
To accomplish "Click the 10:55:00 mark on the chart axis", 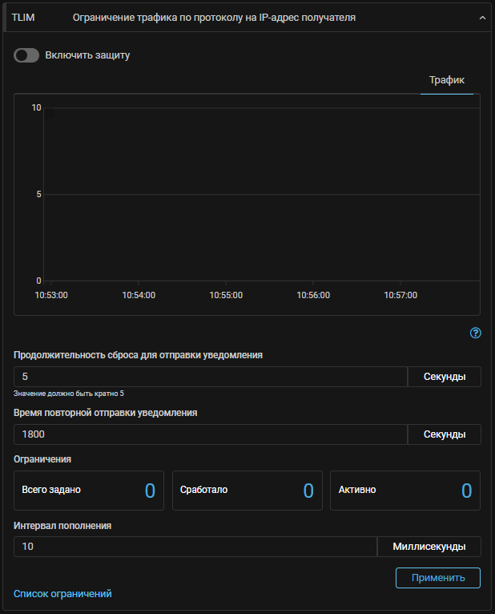I will click(226, 295).
